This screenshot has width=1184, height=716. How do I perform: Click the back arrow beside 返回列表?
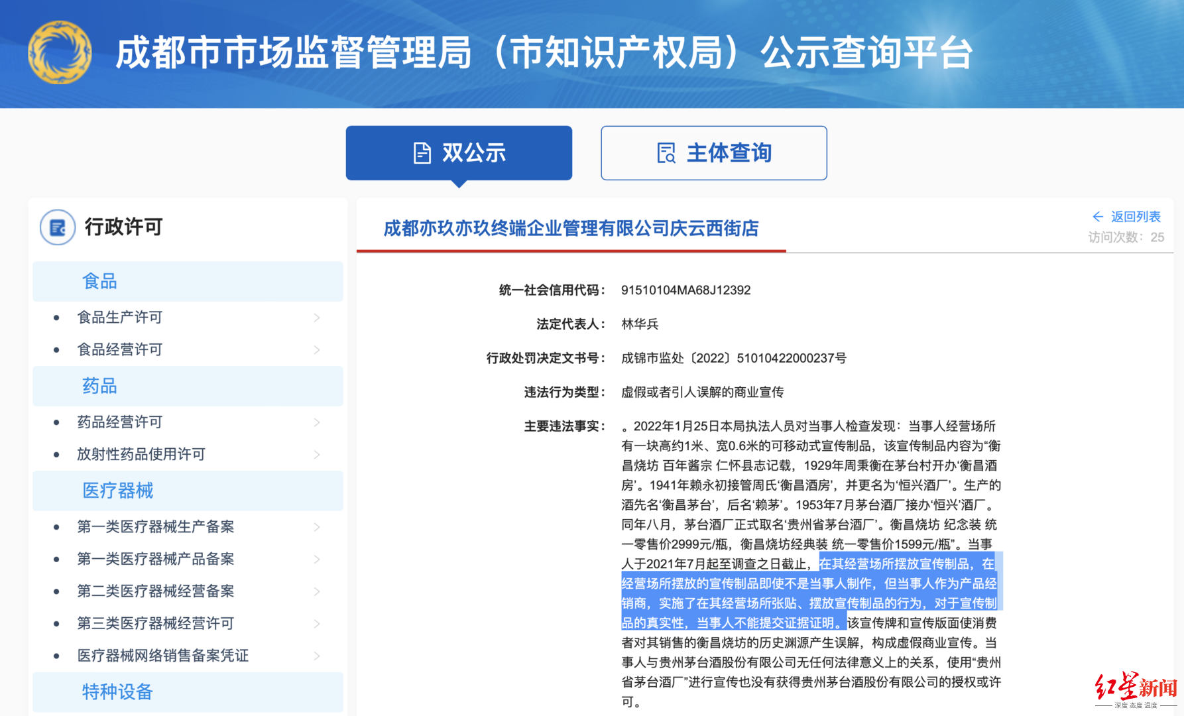click(x=1097, y=216)
